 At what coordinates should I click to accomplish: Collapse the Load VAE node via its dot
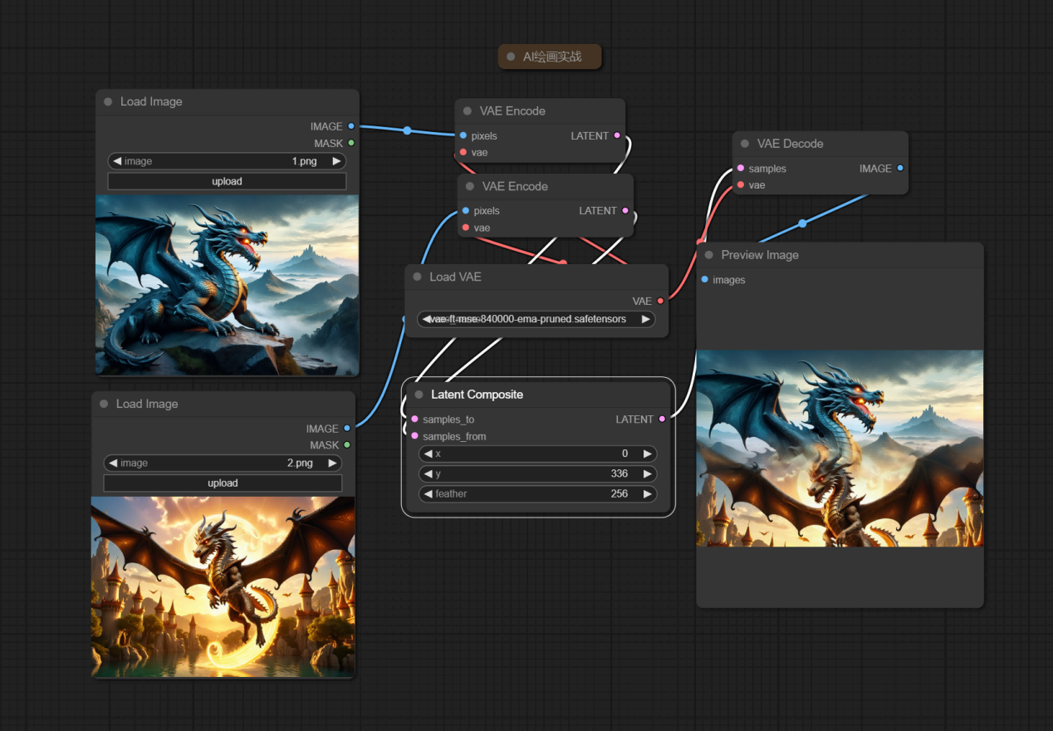point(417,277)
